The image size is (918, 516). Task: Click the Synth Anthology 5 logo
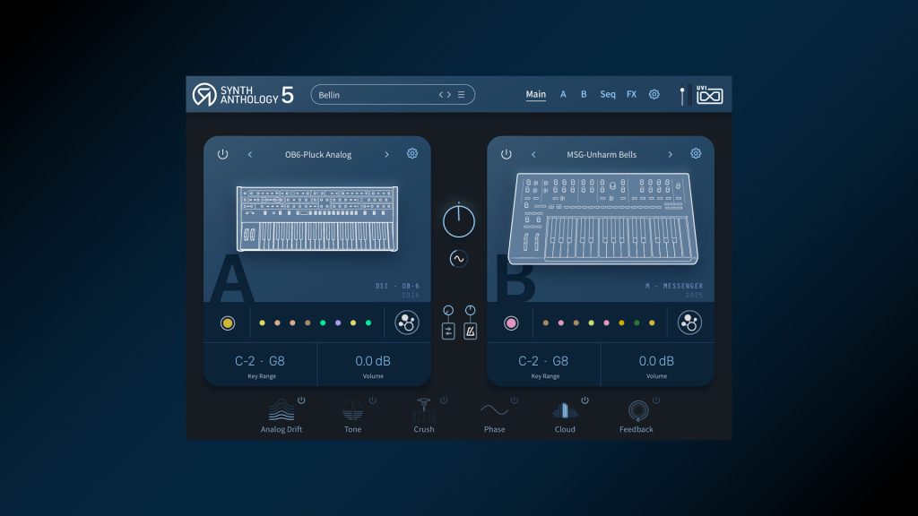[x=243, y=95]
